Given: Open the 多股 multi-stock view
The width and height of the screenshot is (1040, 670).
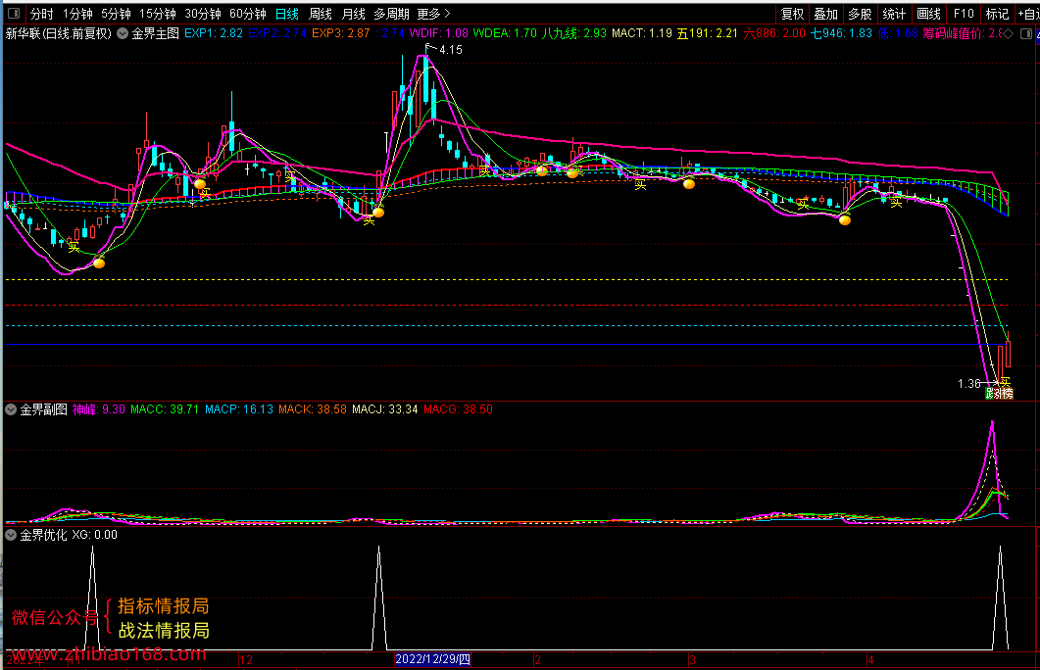Looking at the screenshot, I should coord(861,14).
